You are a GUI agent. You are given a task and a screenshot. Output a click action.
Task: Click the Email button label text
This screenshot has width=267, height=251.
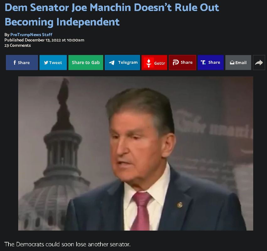tap(241, 63)
